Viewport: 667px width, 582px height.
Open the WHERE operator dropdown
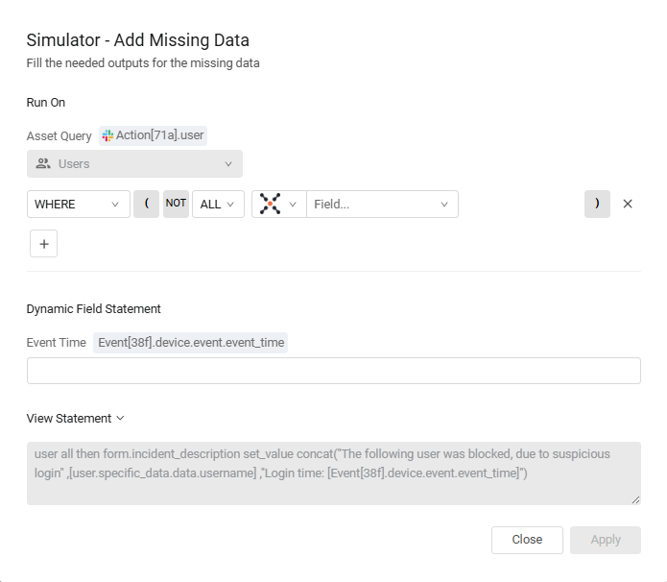click(79, 204)
